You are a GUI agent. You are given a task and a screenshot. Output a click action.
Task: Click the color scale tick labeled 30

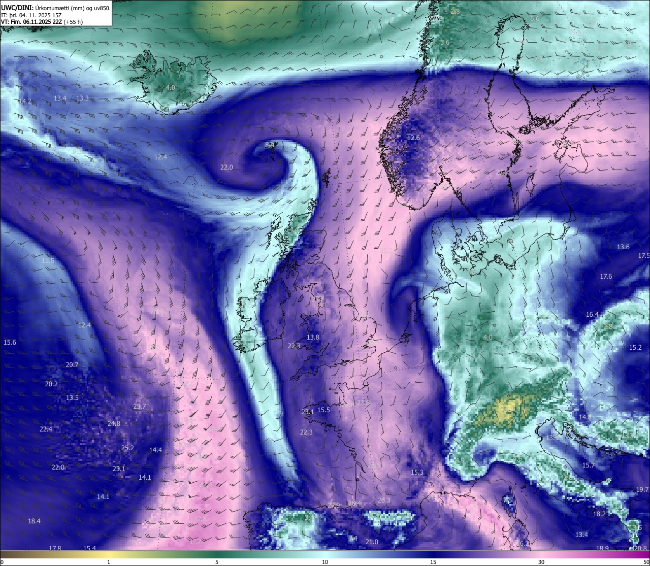tap(541, 562)
